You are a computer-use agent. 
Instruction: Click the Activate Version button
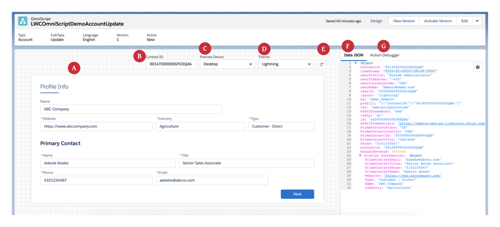click(x=438, y=21)
